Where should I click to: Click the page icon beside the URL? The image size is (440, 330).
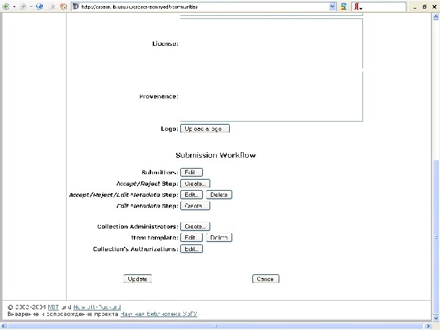(76, 7)
